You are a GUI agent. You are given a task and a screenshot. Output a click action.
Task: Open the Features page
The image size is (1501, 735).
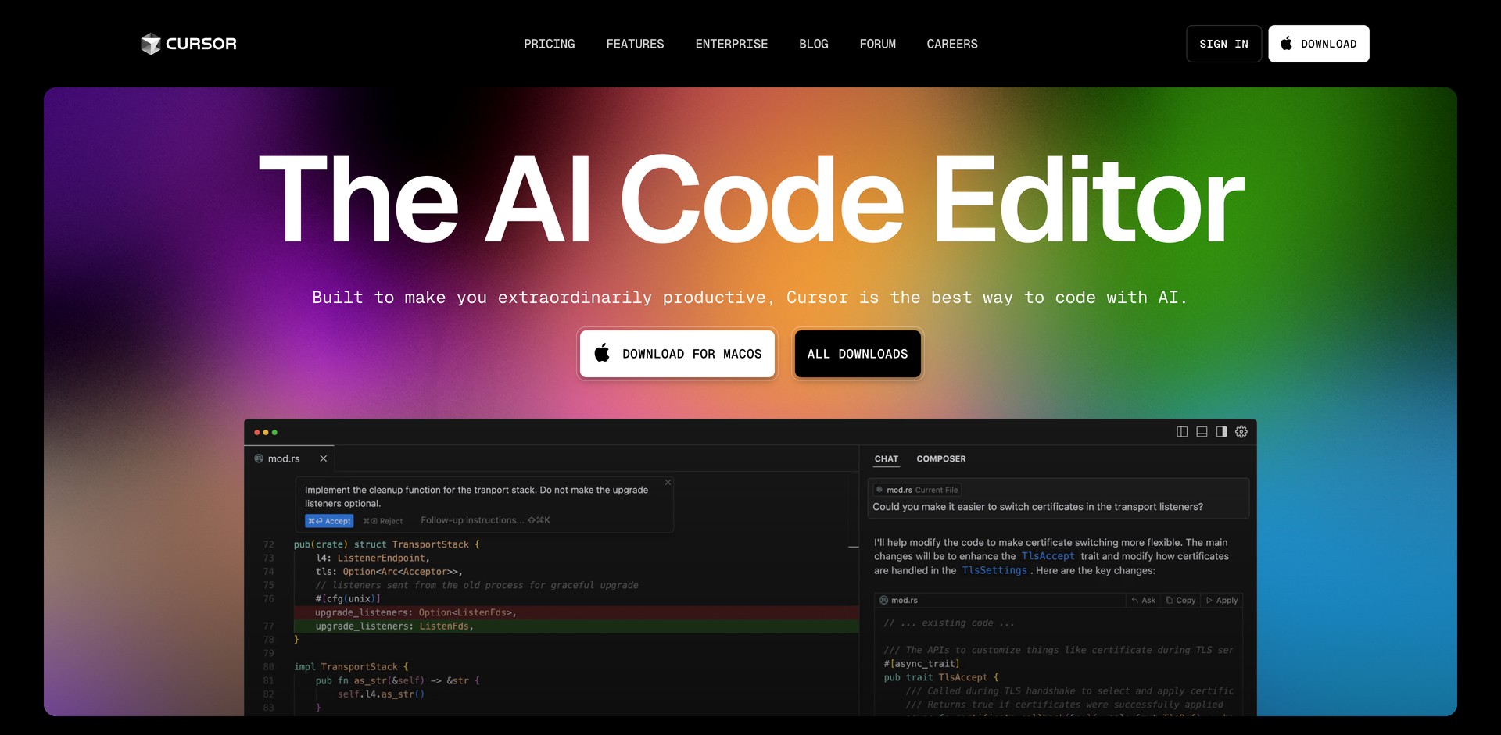pyautogui.click(x=635, y=44)
